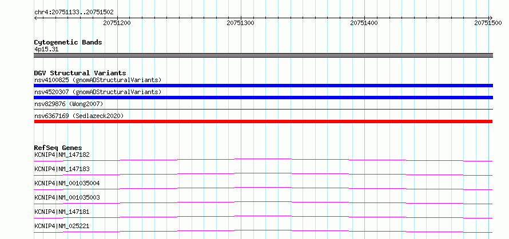Click ruler position label 20751500
Image resolution: width=509 pixels, height=239 pixels.
coord(488,23)
